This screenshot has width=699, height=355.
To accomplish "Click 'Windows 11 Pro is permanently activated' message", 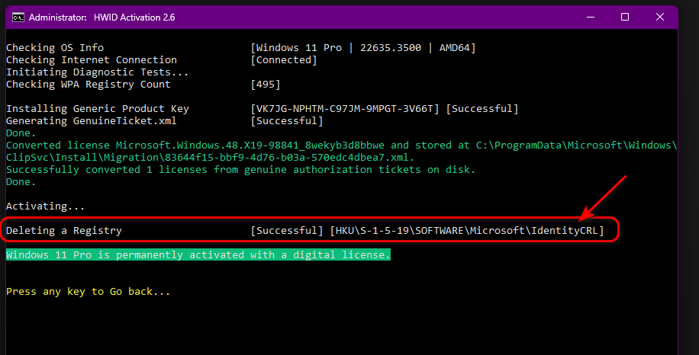I will pos(198,255).
